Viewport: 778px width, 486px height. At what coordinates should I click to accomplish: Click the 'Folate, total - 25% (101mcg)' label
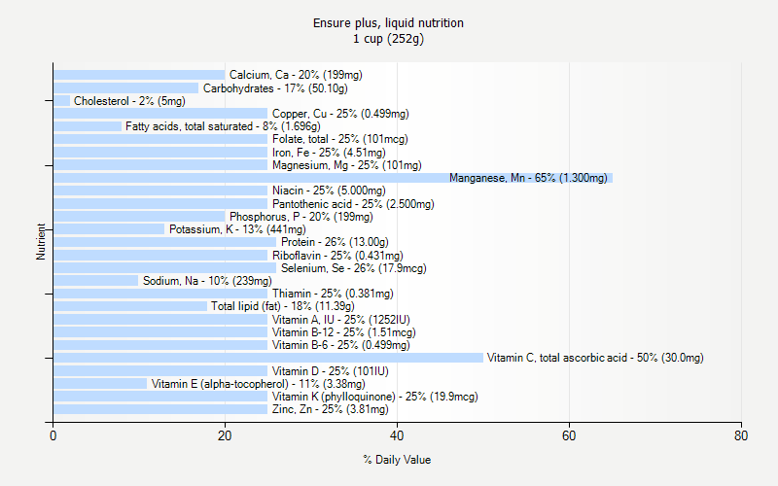click(x=339, y=139)
